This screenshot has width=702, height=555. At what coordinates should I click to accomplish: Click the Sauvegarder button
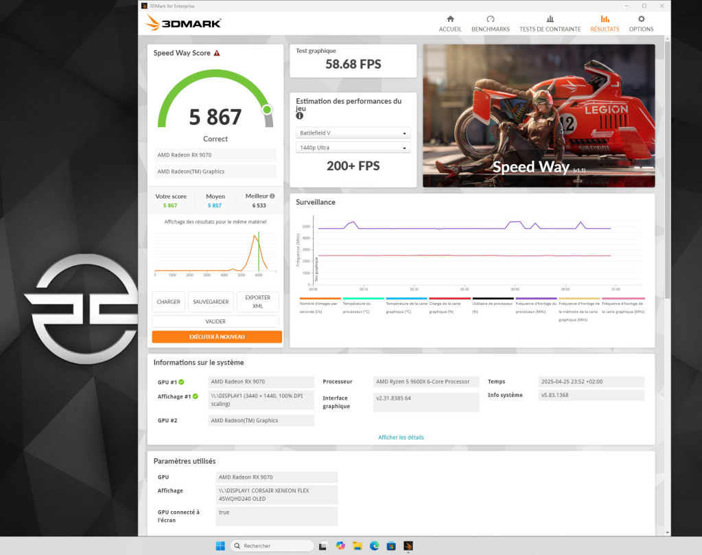coord(211,302)
